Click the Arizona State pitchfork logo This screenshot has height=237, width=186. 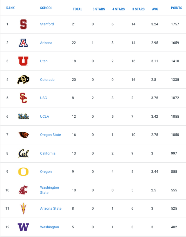[23, 209]
